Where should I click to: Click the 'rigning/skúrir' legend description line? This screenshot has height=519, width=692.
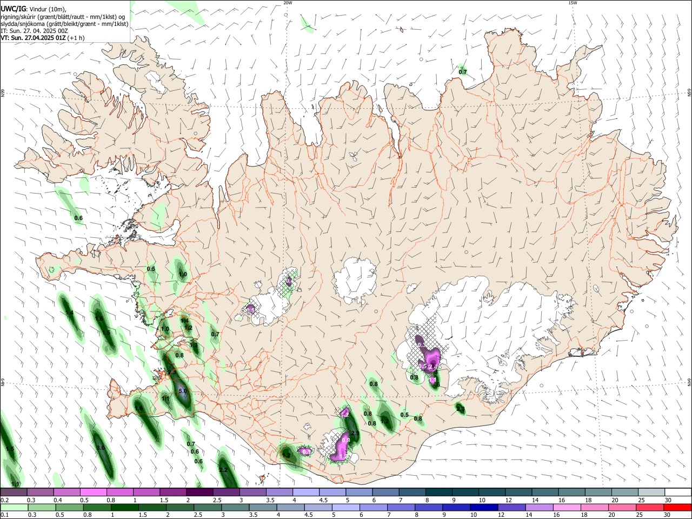63,17
